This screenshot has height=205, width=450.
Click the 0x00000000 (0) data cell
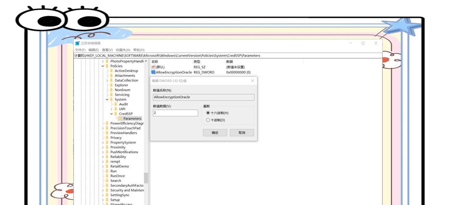pos(238,72)
